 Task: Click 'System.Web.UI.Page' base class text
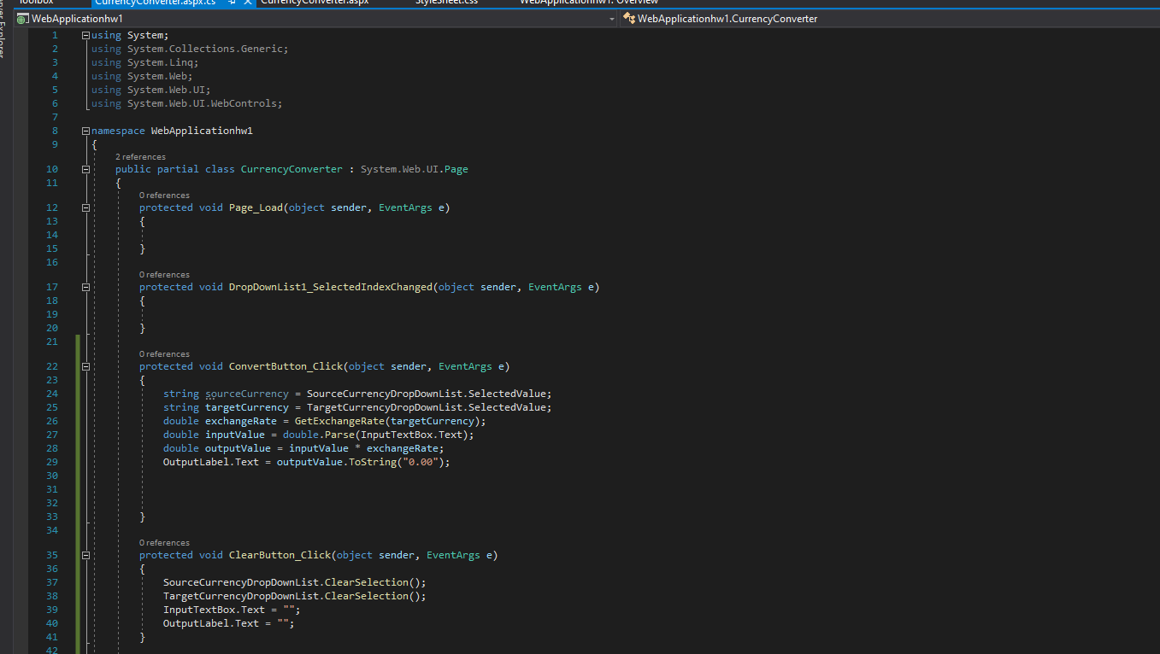[x=415, y=169]
